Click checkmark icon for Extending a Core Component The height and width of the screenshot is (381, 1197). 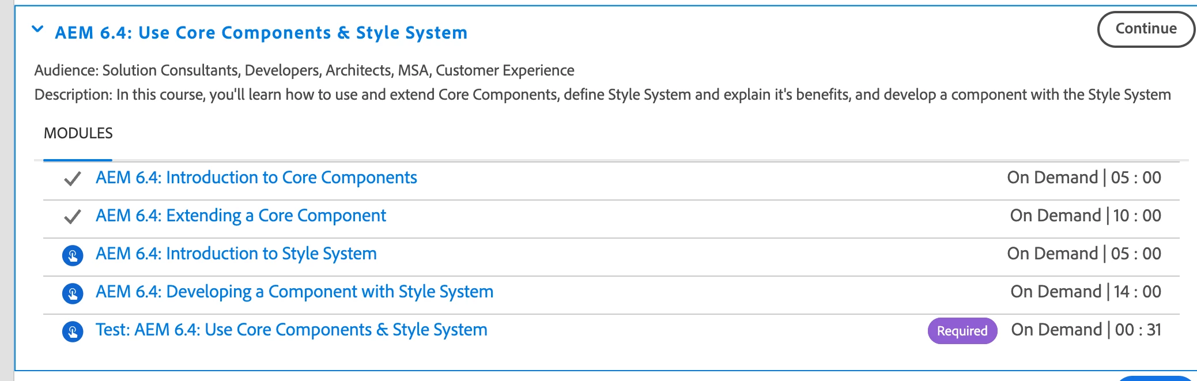[x=72, y=217]
